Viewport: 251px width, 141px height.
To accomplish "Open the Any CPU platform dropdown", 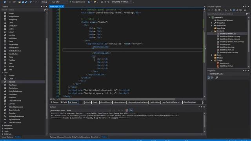I will [59, 2].
